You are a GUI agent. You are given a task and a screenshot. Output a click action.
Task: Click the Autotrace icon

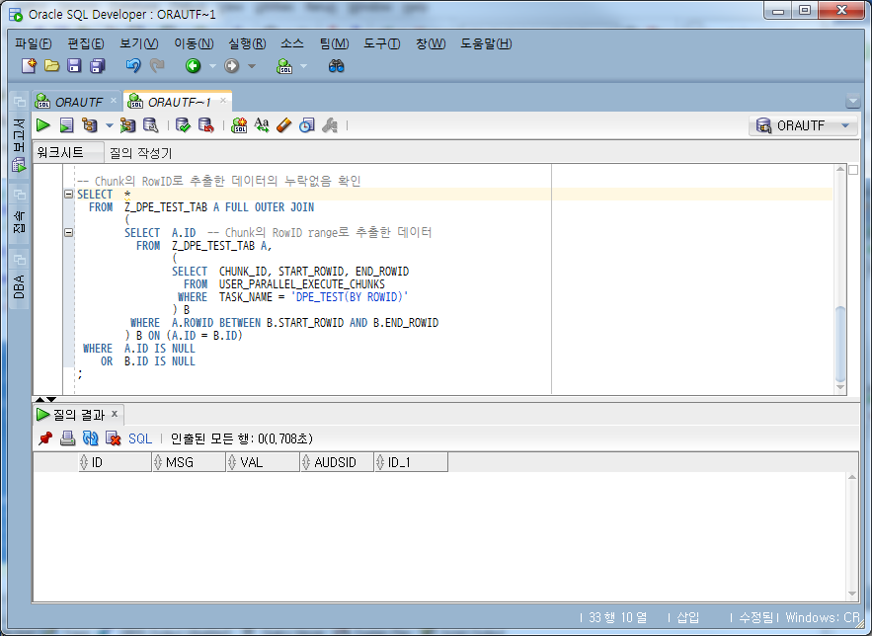[128, 125]
